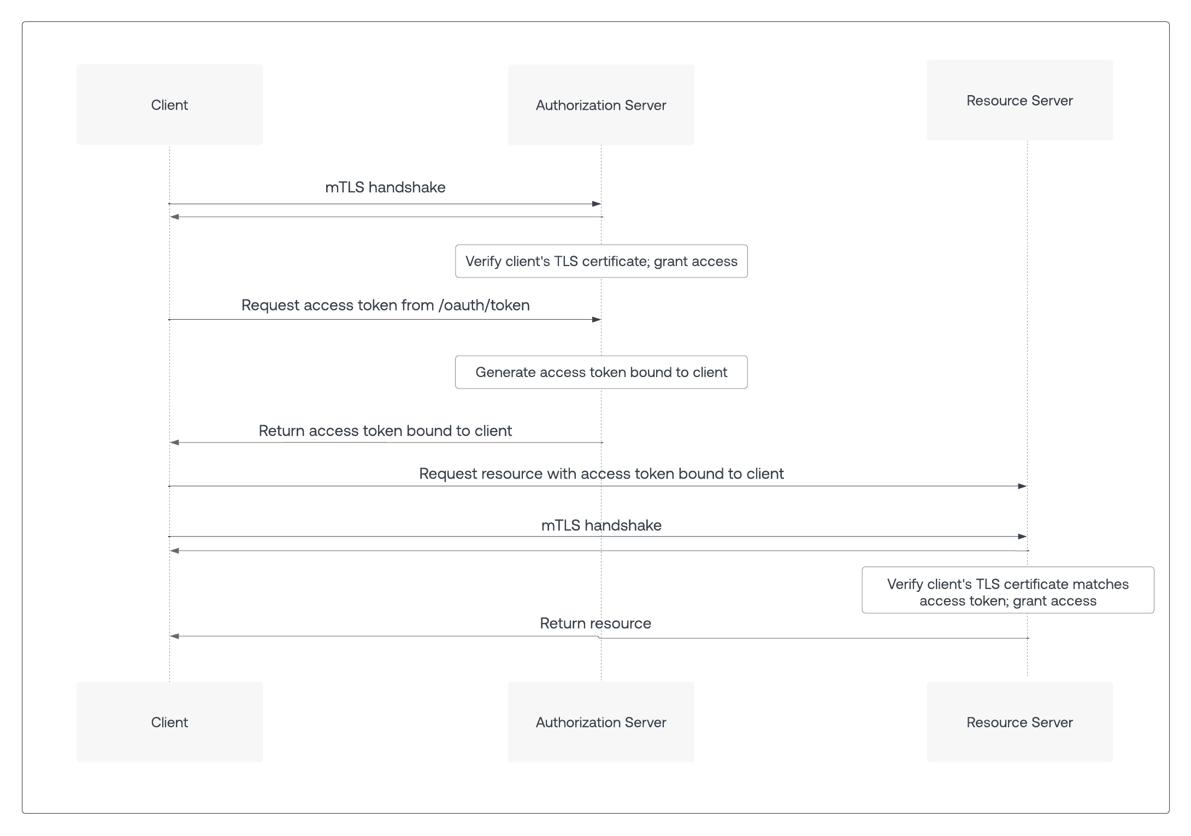
Task: Click the 'Return resource' message label
Action: 595,623
